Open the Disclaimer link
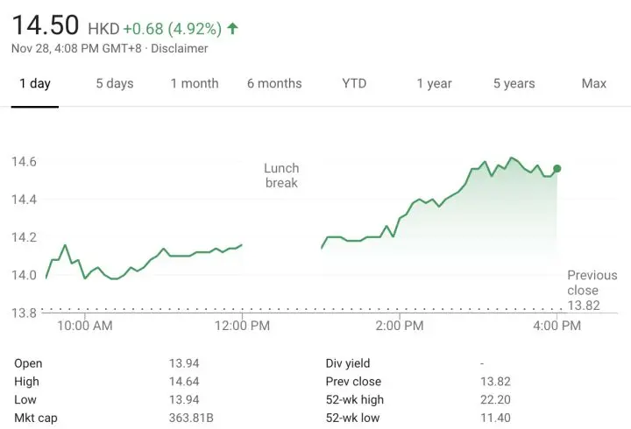This screenshot has height=429, width=631. [x=179, y=48]
